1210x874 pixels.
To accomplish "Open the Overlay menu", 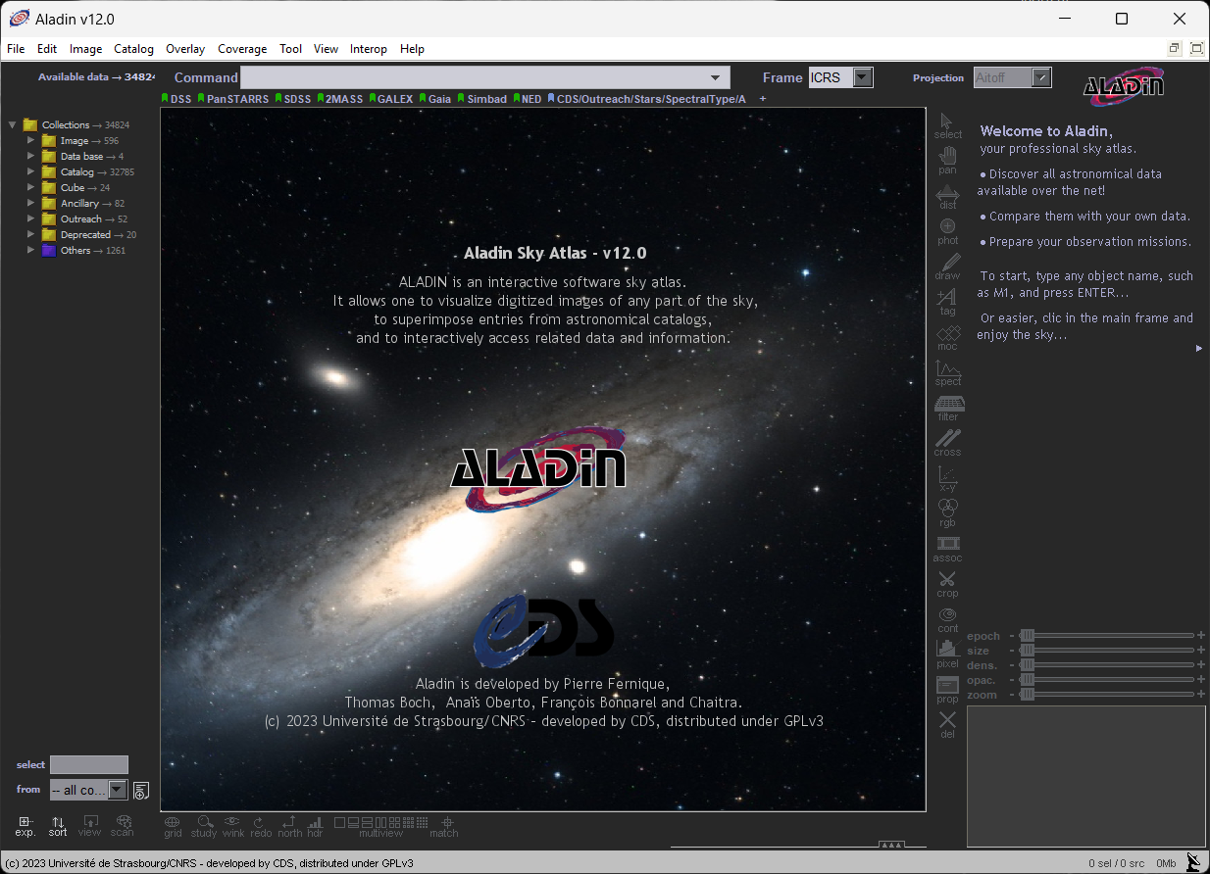I will point(185,49).
